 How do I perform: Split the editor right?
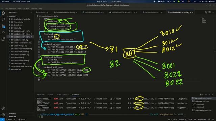tap(209, 12)
